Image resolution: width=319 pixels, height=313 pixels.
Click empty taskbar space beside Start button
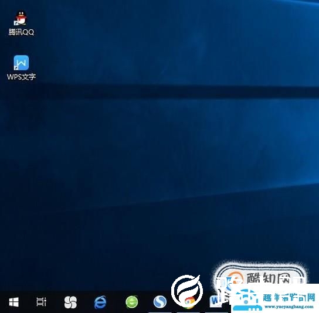[x=27, y=302]
